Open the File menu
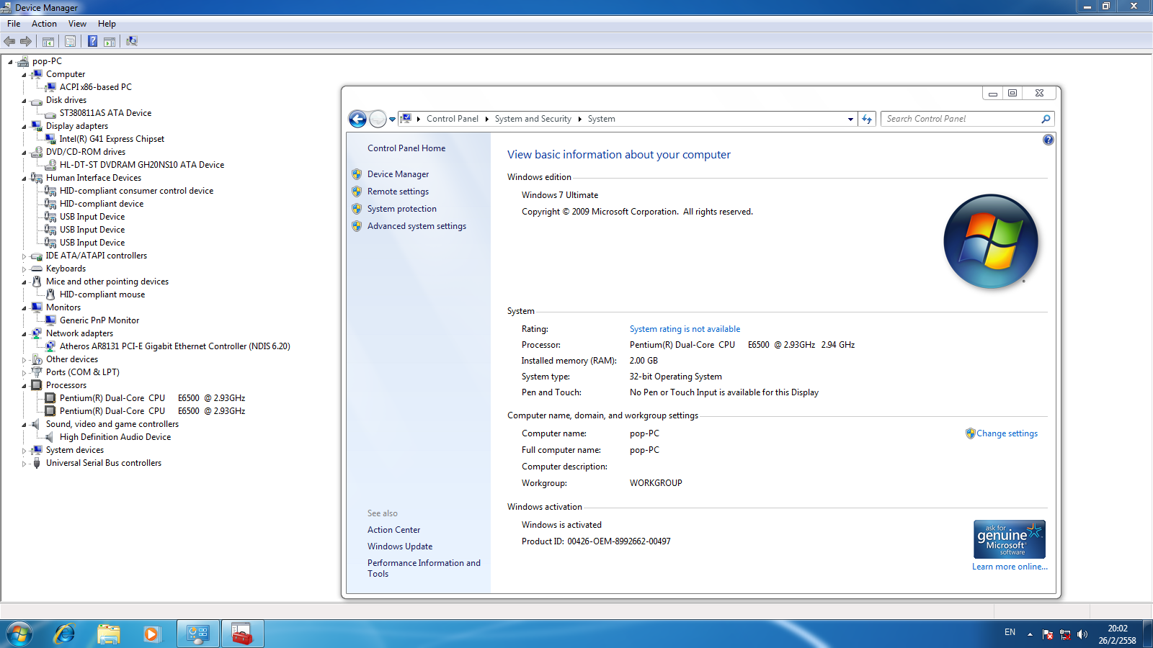This screenshot has width=1153, height=648. pos(14,24)
